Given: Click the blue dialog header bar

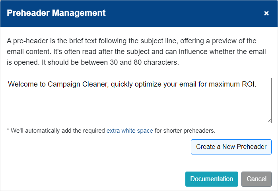Looking at the screenshot, I should (x=139, y=14).
